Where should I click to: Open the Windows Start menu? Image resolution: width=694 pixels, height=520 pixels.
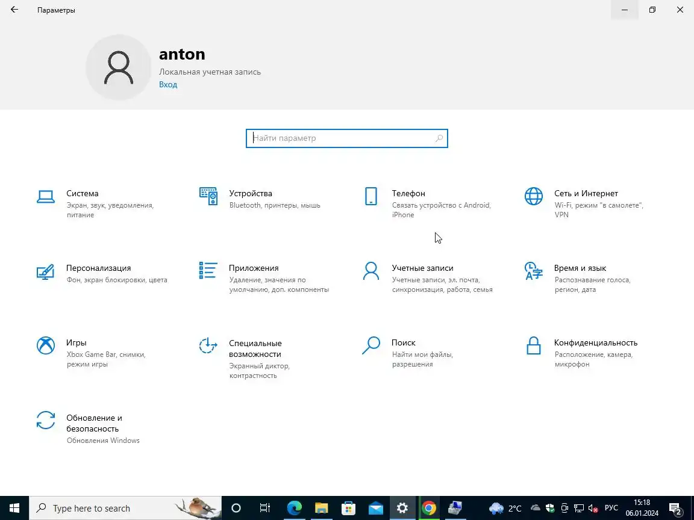[x=14, y=508]
